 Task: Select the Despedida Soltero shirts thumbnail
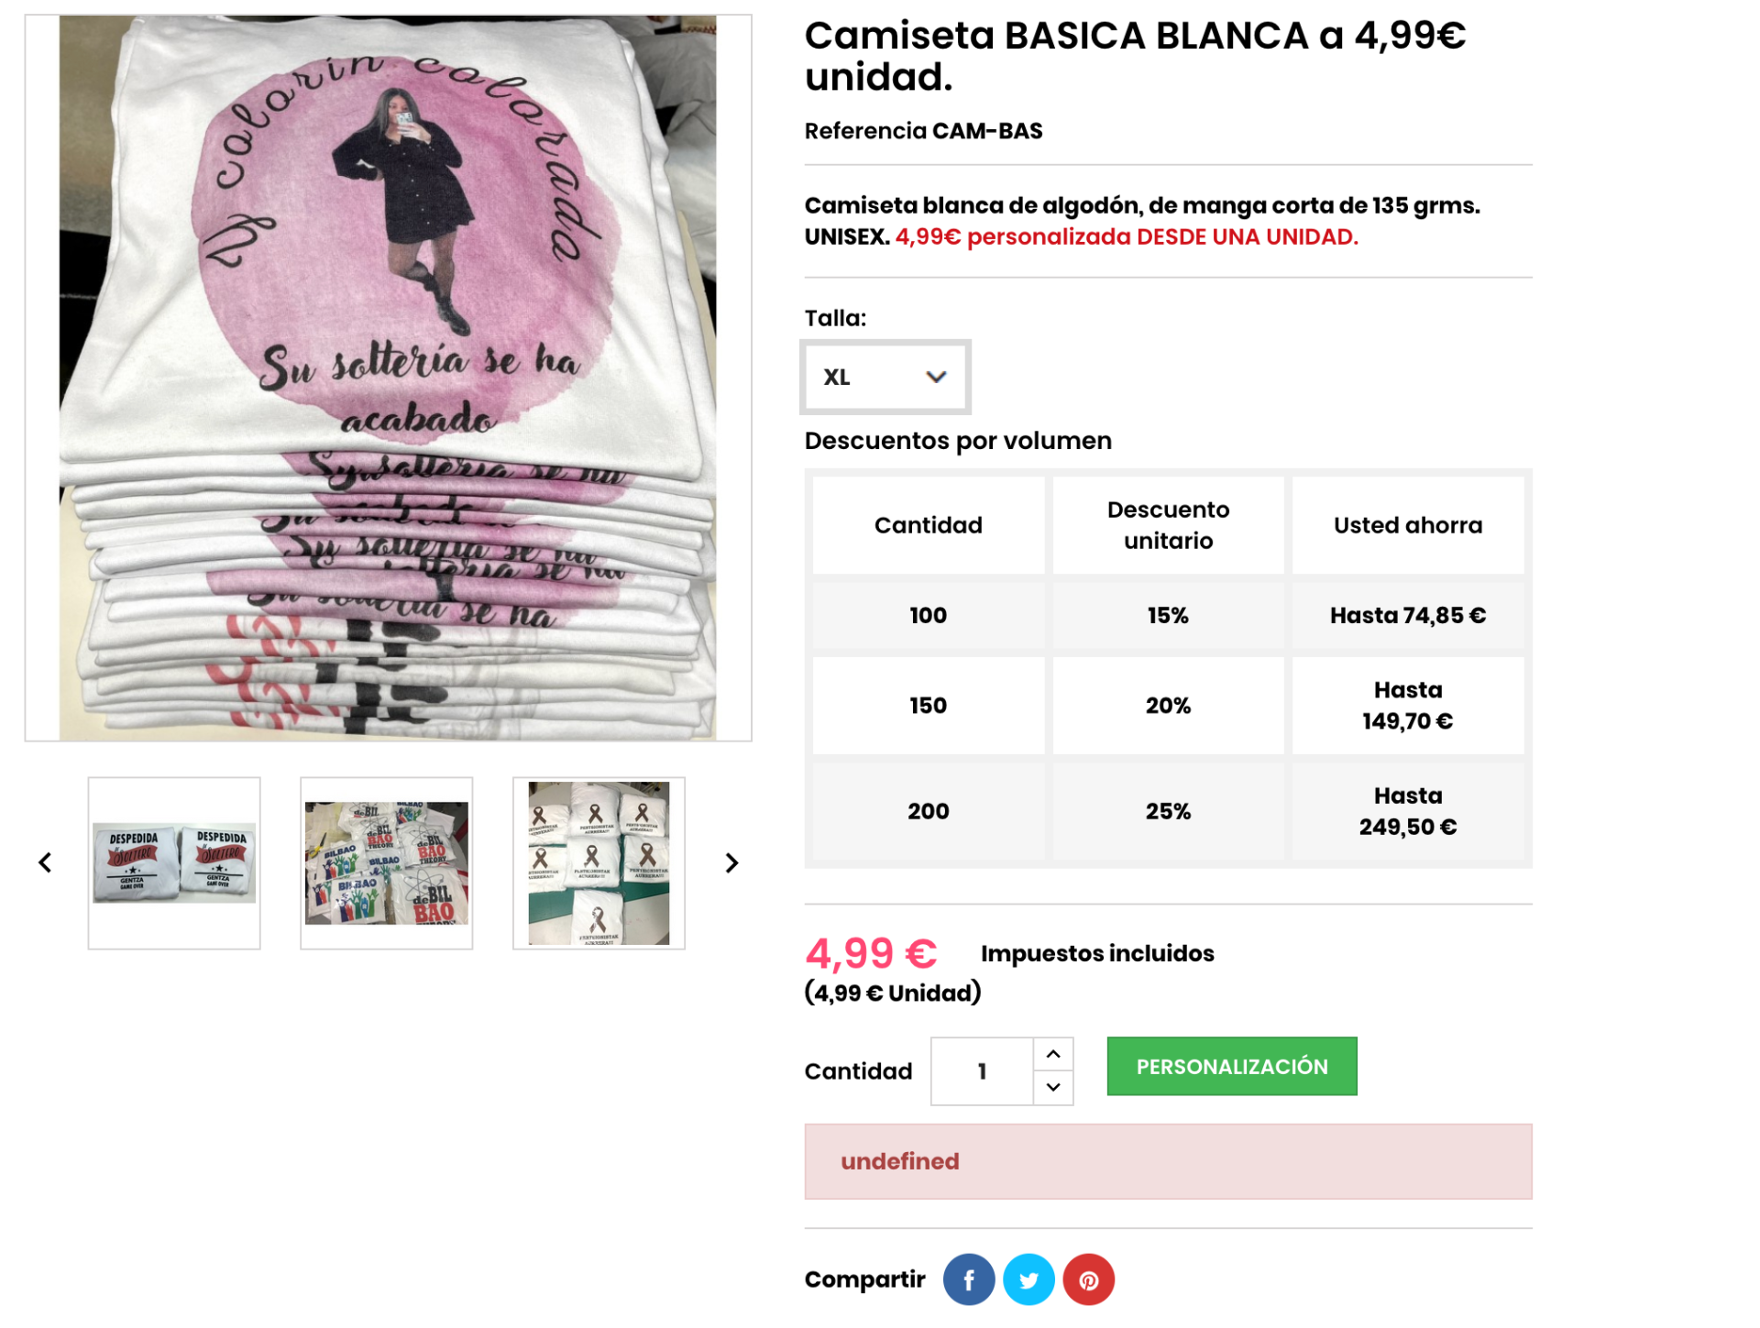coord(174,862)
